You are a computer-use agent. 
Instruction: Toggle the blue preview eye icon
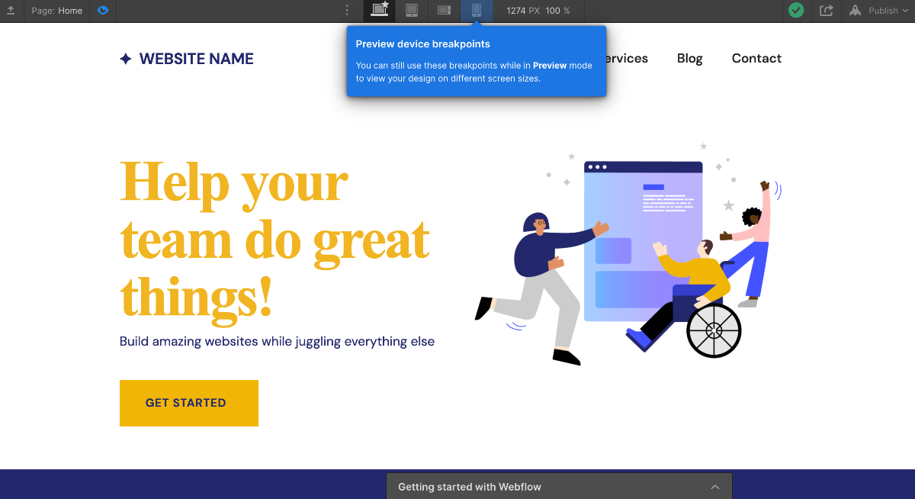[103, 11]
